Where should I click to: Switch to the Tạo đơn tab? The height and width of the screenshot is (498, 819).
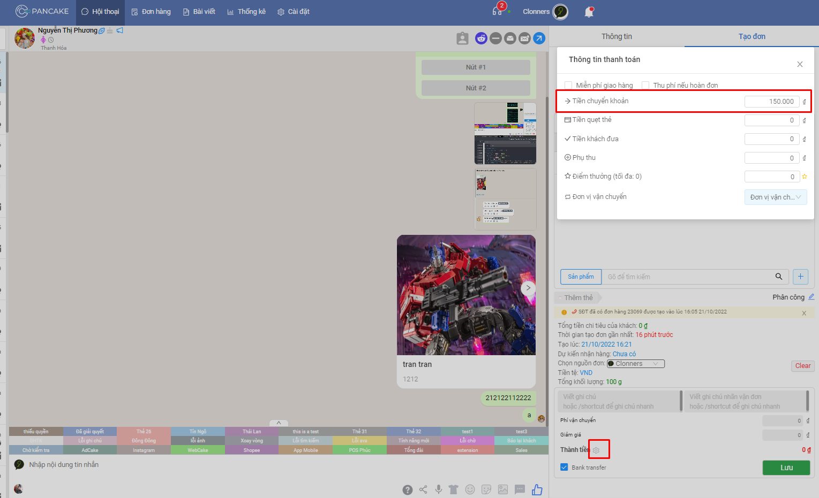[752, 36]
